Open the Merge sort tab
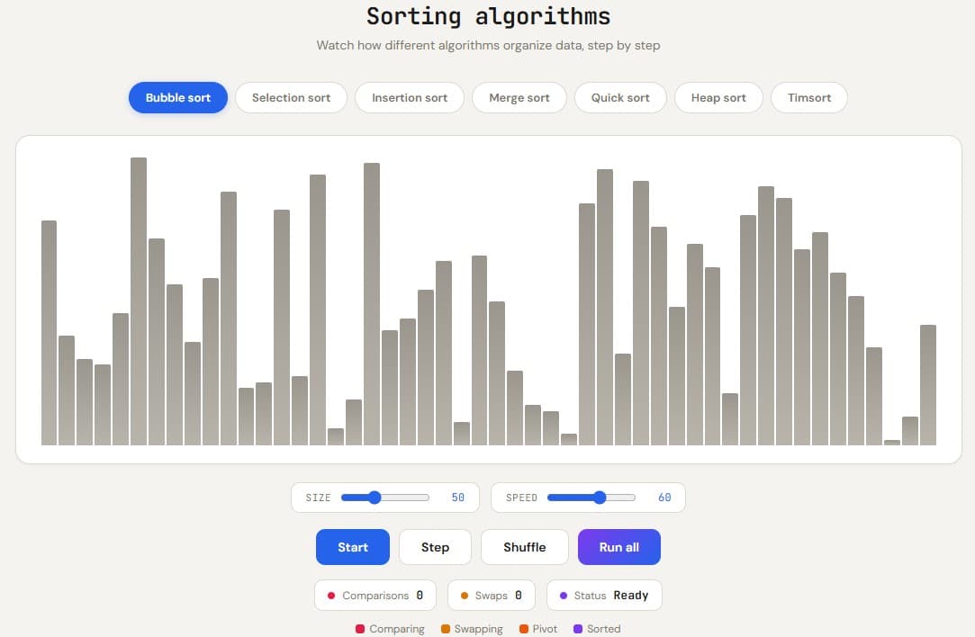The image size is (975, 637). pyautogui.click(x=519, y=97)
